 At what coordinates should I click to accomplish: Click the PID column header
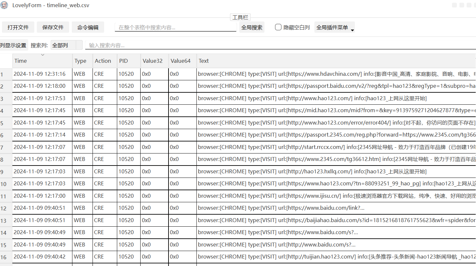(123, 61)
